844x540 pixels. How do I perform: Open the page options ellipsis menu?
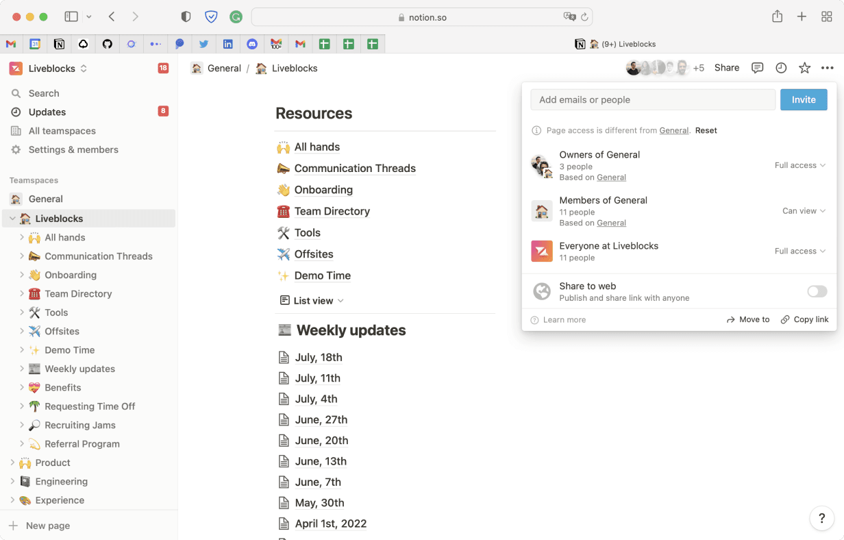coord(827,68)
